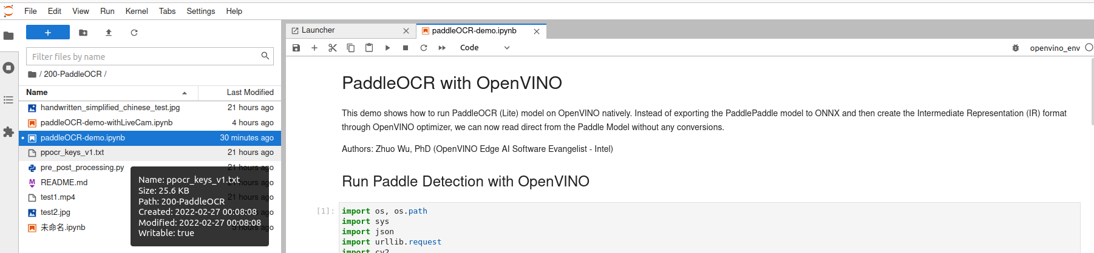The height and width of the screenshot is (253, 1094).
Task: Run the selected cell
Action: click(387, 48)
